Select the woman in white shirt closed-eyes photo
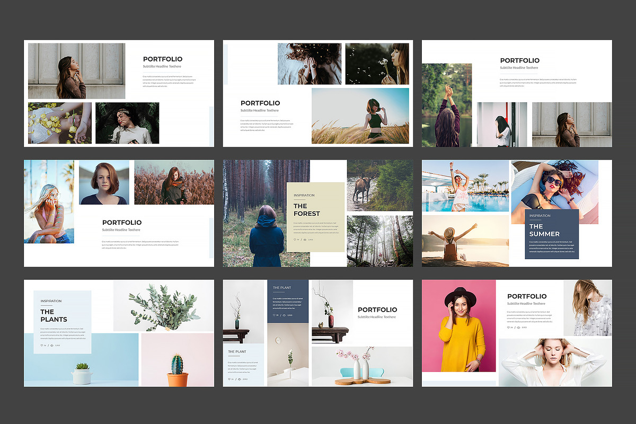 pos(555,363)
